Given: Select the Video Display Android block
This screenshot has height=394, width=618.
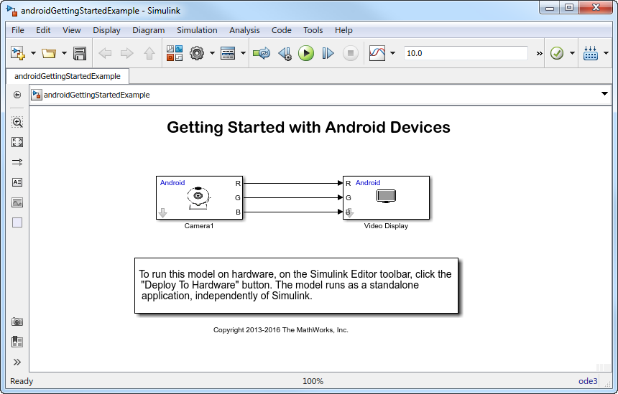Looking at the screenshot, I should tap(386, 197).
